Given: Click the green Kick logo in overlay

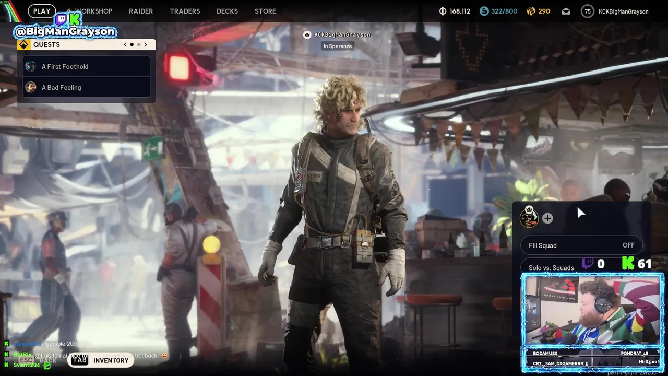Looking at the screenshot, I should [75, 19].
